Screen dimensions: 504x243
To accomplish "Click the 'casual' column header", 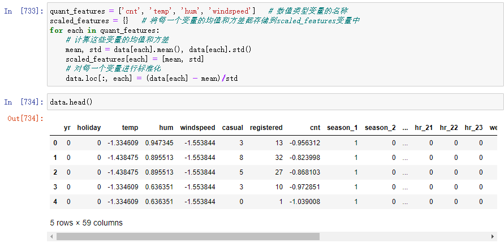I will coord(232,128).
